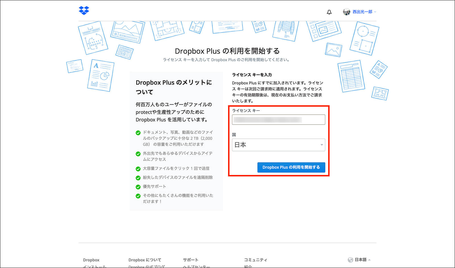The height and width of the screenshot is (268, 455).
Task: Click Dropbox Plus の利用を開始する button
Action: coord(291,167)
